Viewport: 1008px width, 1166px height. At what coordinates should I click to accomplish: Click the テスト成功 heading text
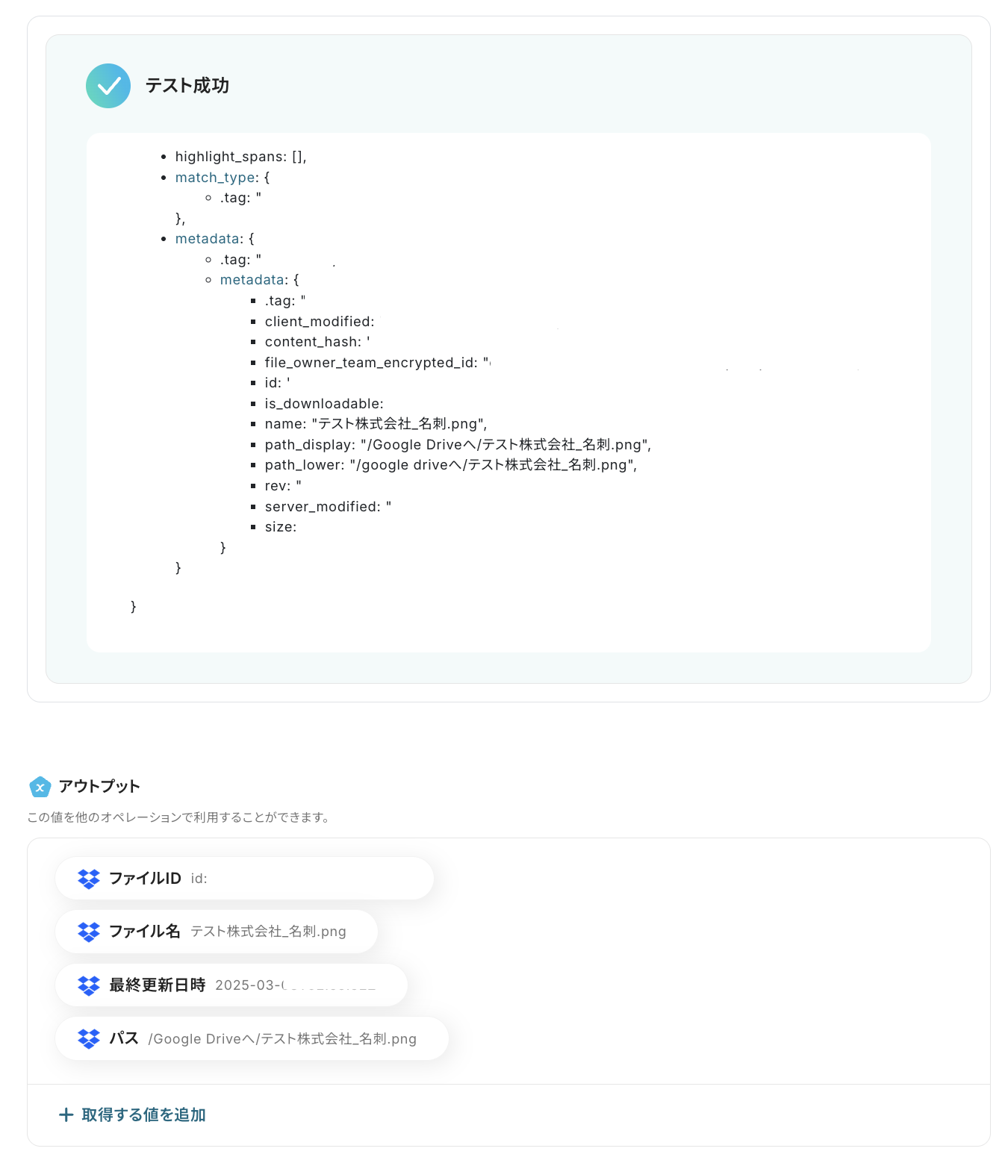click(187, 86)
